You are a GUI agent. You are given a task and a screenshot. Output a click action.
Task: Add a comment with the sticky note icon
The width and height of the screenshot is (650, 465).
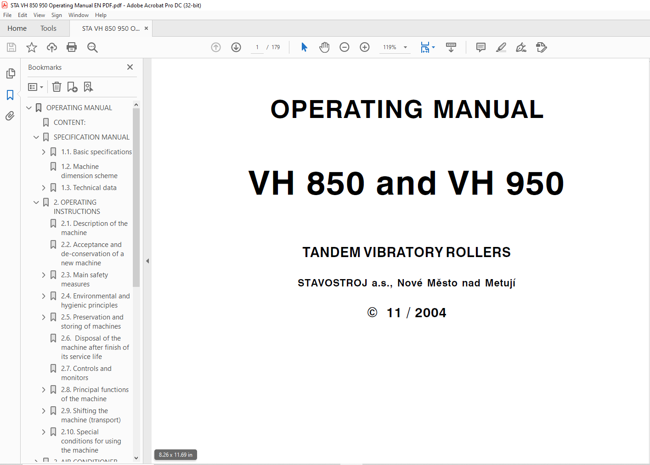[x=481, y=47]
